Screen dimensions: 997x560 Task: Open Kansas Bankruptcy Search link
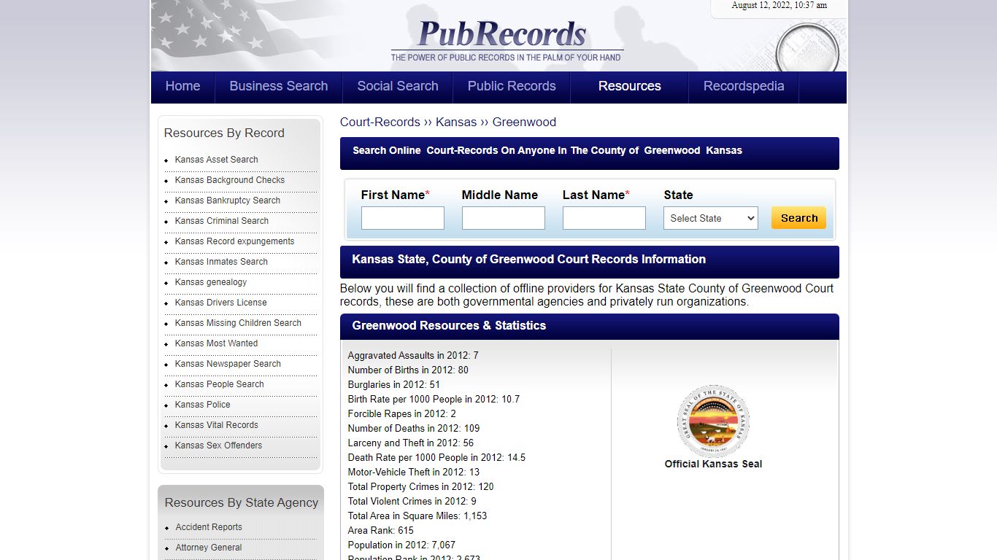click(x=228, y=201)
